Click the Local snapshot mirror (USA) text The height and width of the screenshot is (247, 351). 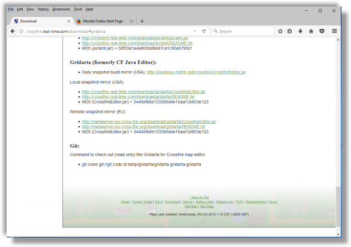[x=97, y=82]
